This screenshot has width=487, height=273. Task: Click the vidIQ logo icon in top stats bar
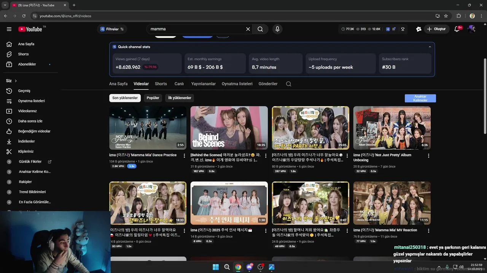388,29
